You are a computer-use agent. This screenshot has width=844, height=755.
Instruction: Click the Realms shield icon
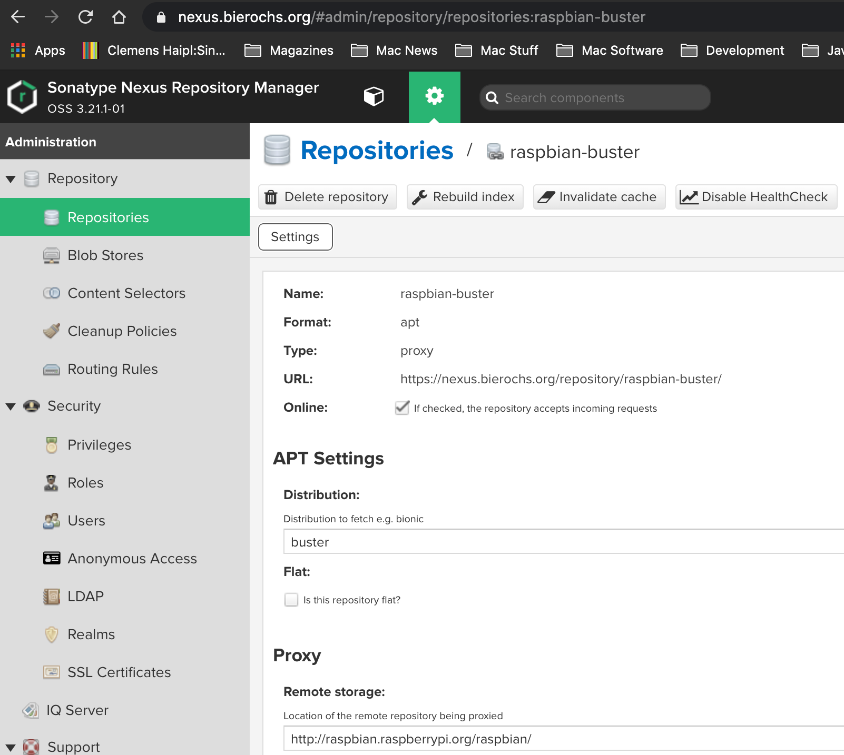52,634
